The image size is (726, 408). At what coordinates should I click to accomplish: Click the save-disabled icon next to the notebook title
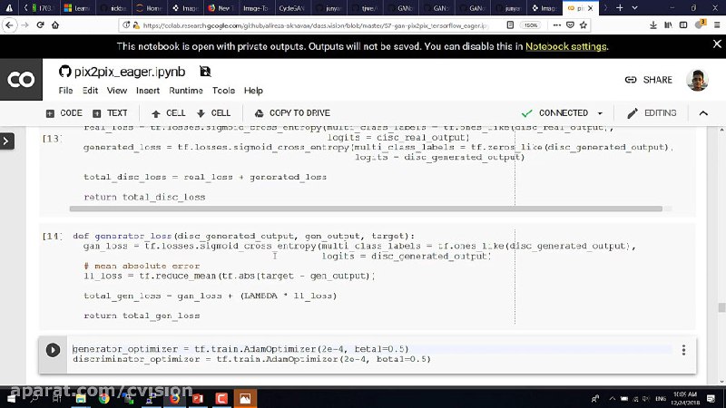205,72
